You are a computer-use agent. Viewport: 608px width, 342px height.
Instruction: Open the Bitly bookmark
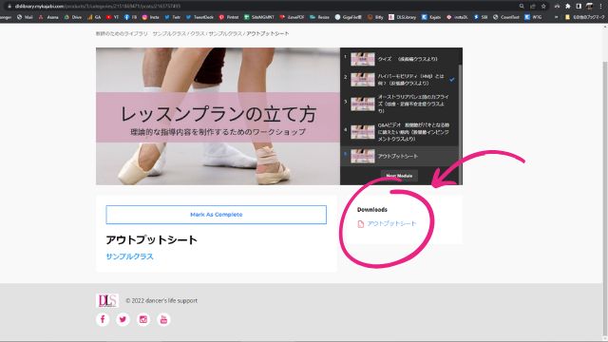click(x=375, y=17)
